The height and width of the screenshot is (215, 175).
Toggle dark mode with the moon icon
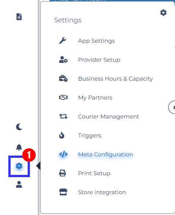(x=19, y=127)
